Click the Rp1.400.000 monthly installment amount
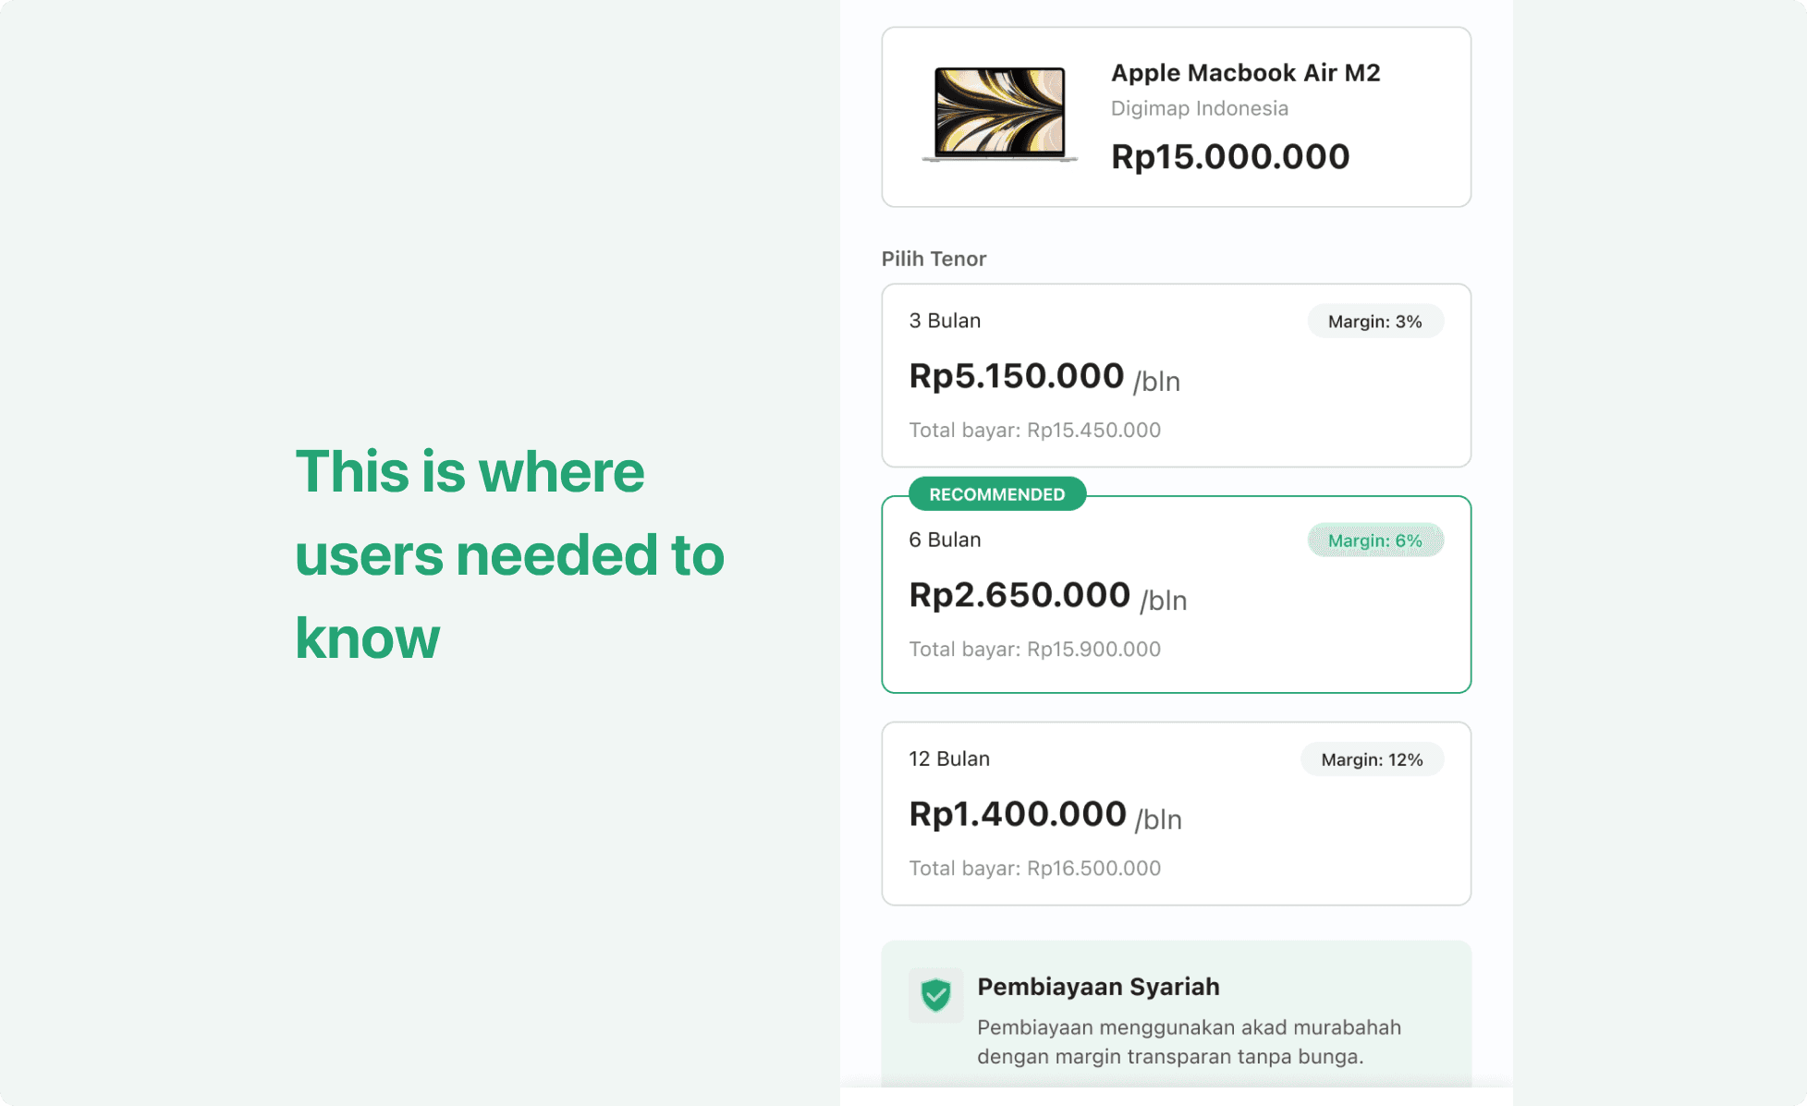 click(1018, 814)
